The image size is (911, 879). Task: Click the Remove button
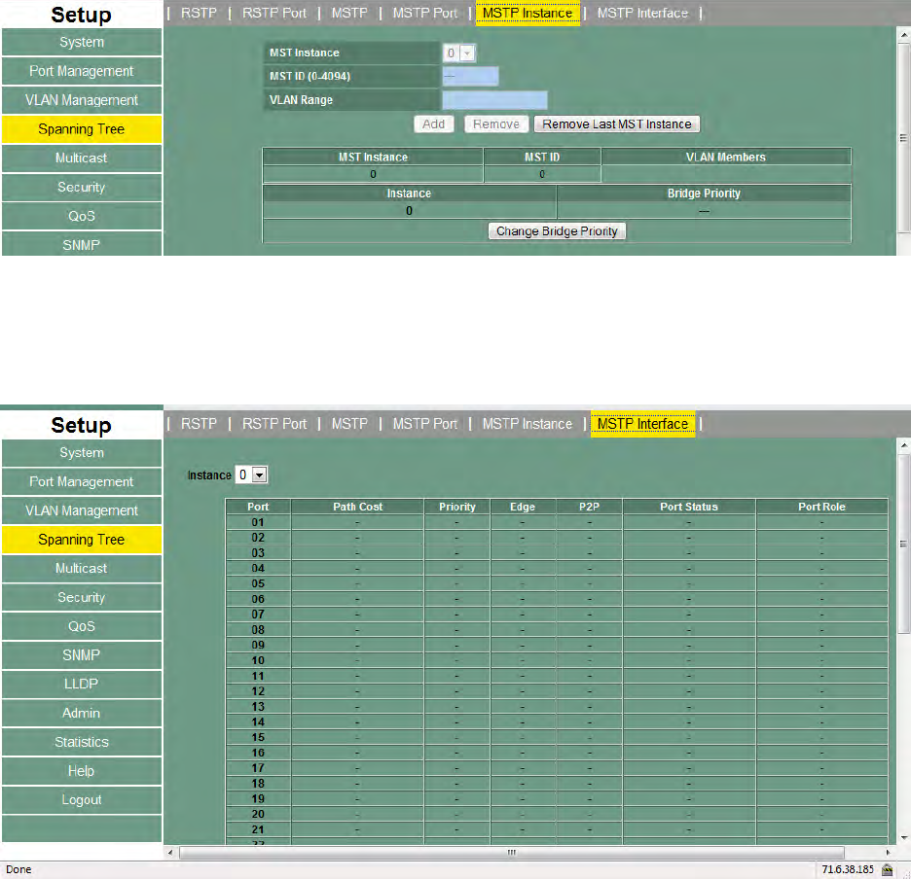(x=496, y=124)
